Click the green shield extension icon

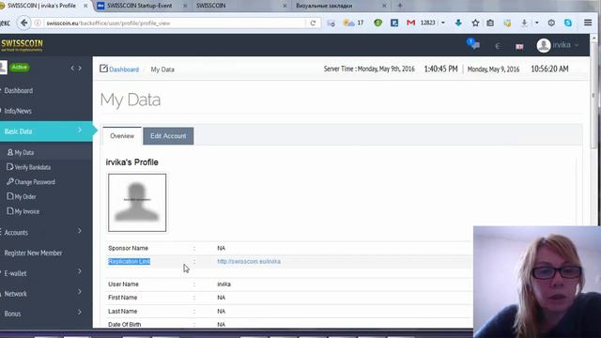point(378,23)
